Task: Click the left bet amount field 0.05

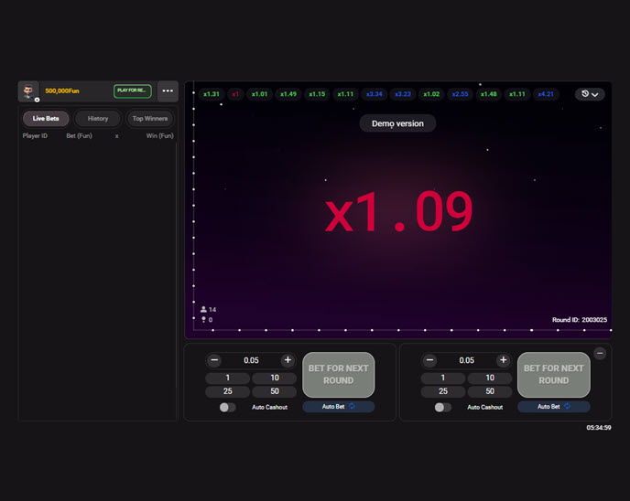Action: (251, 360)
